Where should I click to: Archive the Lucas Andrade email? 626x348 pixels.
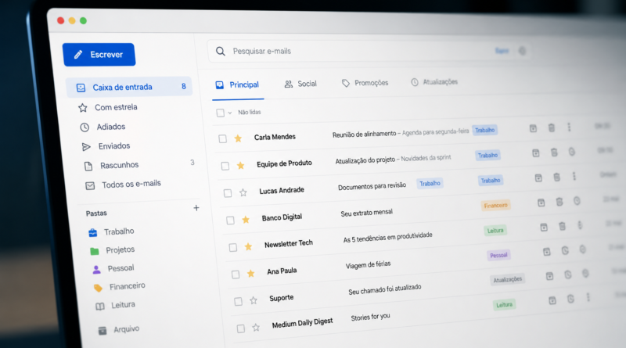pos(538,178)
